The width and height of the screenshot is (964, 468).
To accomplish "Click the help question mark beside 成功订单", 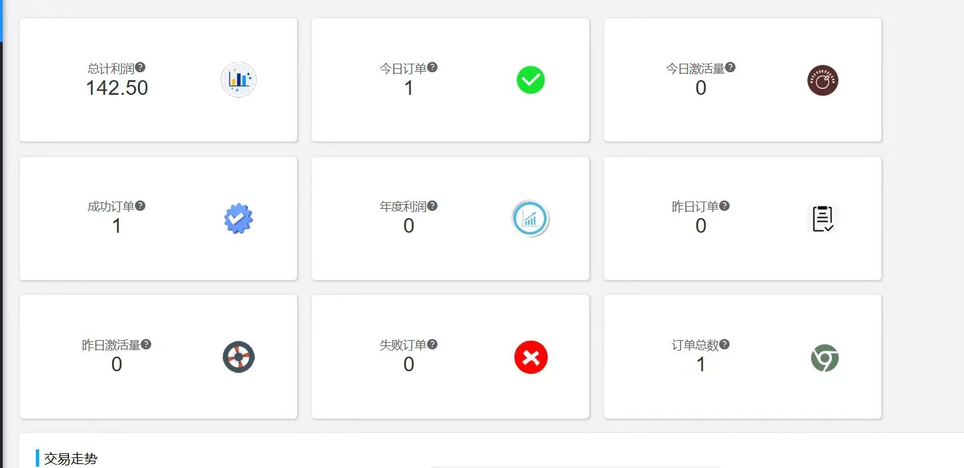I will tap(140, 206).
